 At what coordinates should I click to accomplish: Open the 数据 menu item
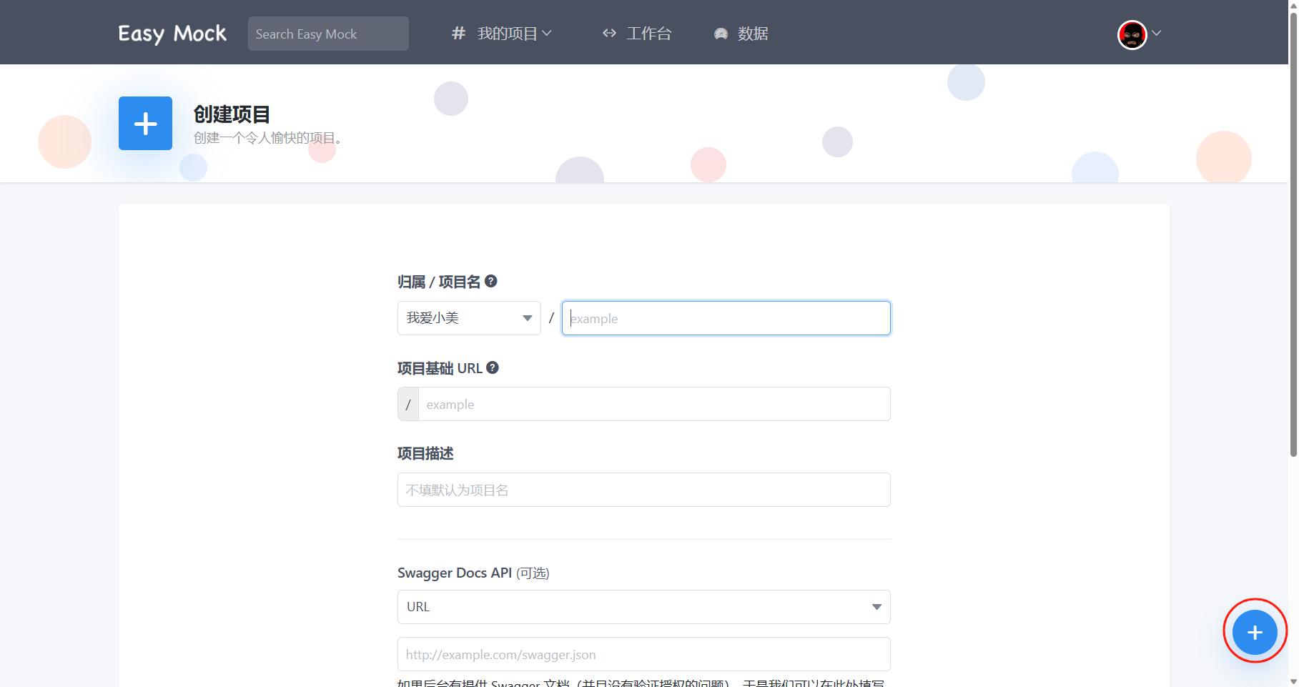click(752, 33)
